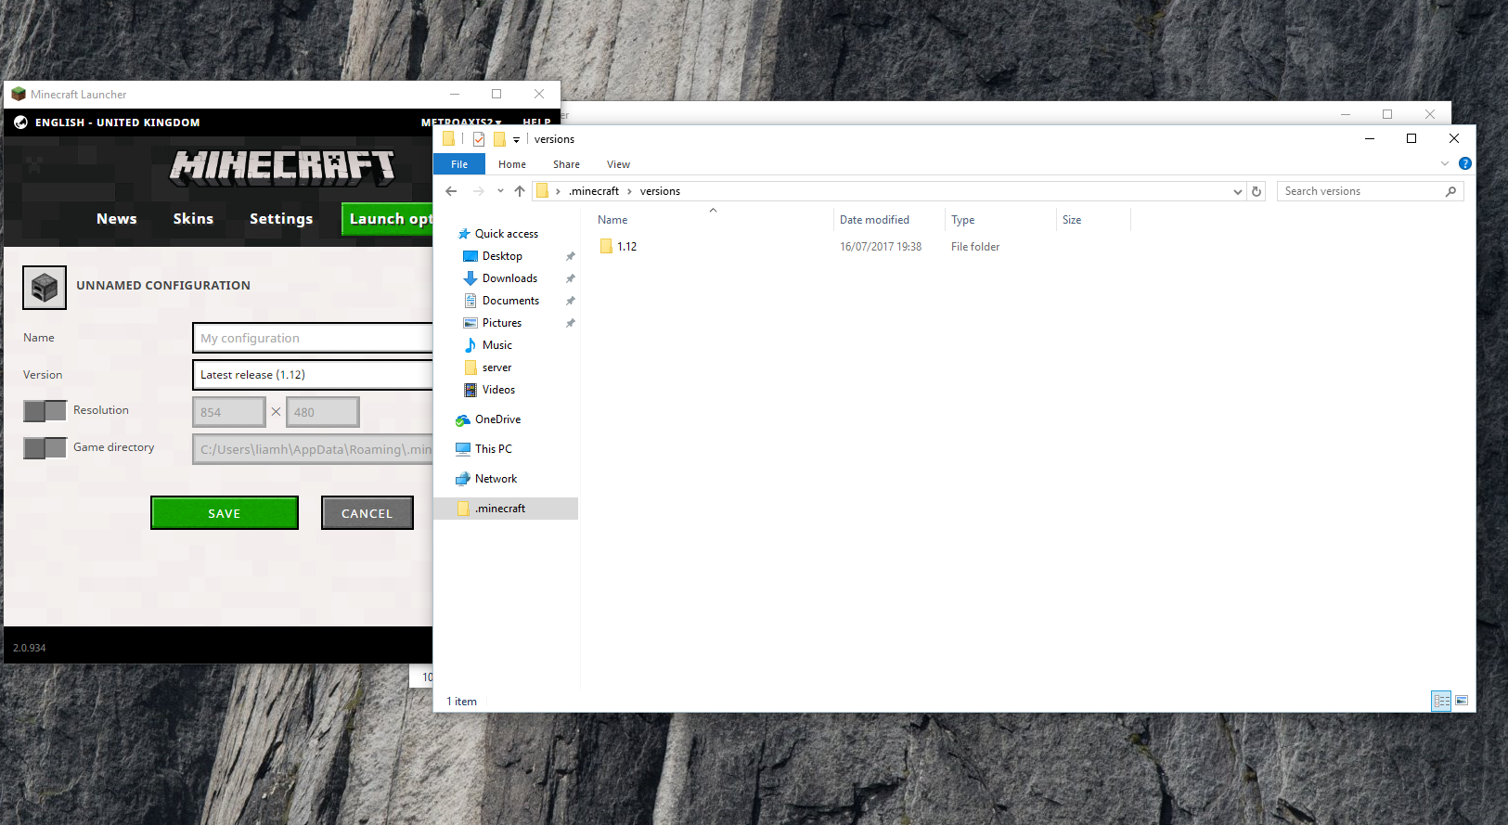Click the Name configuration input field
Image resolution: width=1508 pixels, height=825 pixels.
point(312,339)
